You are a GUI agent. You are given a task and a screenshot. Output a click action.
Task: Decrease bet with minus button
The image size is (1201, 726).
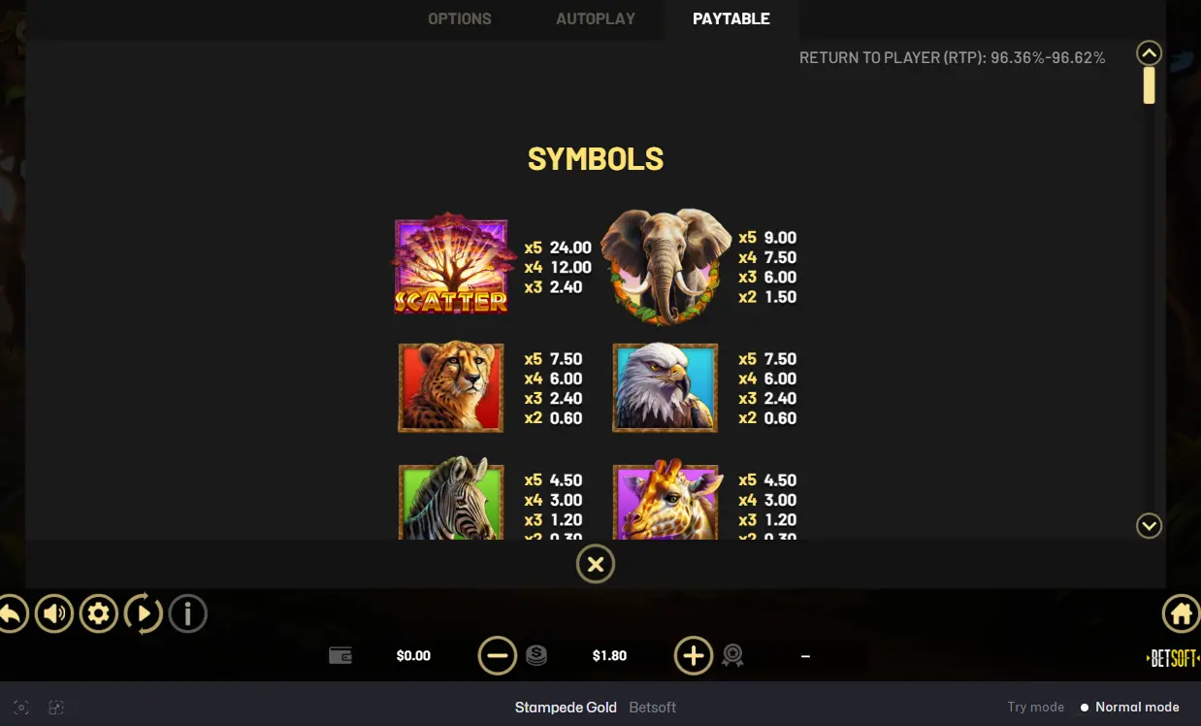498,656
